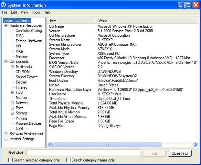Open the File menu
The width and height of the screenshot is (201, 165).
tap(5, 12)
